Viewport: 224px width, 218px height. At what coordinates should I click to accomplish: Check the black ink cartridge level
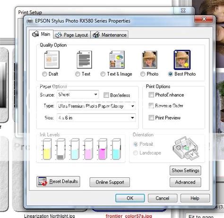[61, 149]
